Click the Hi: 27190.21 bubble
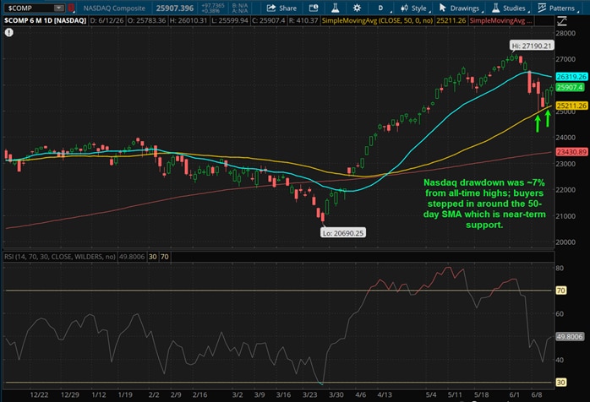Image resolution: width=590 pixels, height=402 pixels. pos(532,46)
